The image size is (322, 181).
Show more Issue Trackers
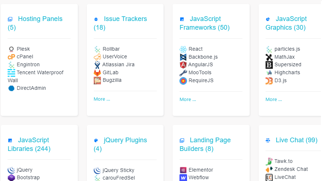coord(102,99)
